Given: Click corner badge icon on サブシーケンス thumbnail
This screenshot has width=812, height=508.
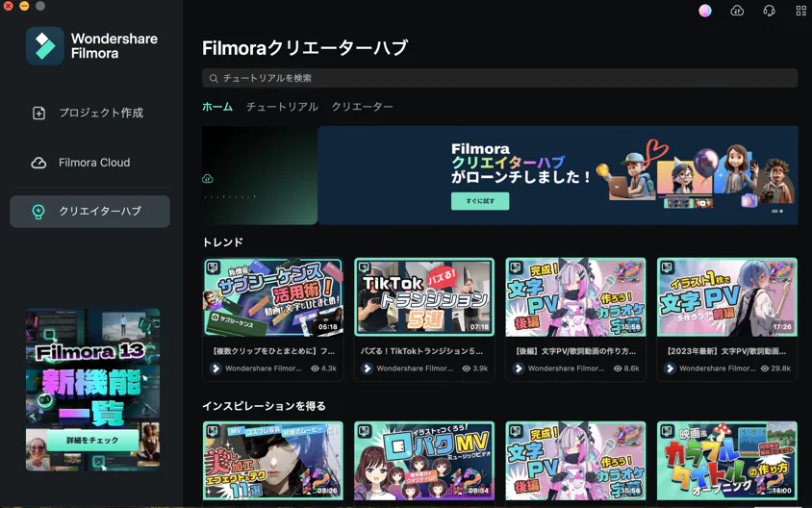Looking at the screenshot, I should pos(213,267).
